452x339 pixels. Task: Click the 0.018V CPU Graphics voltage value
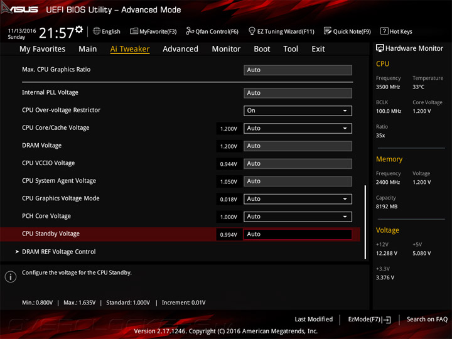click(229, 199)
